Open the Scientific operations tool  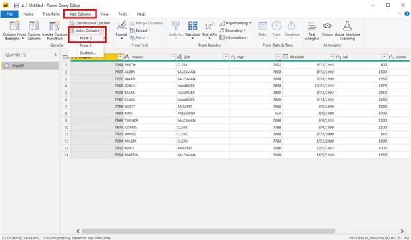209,30
